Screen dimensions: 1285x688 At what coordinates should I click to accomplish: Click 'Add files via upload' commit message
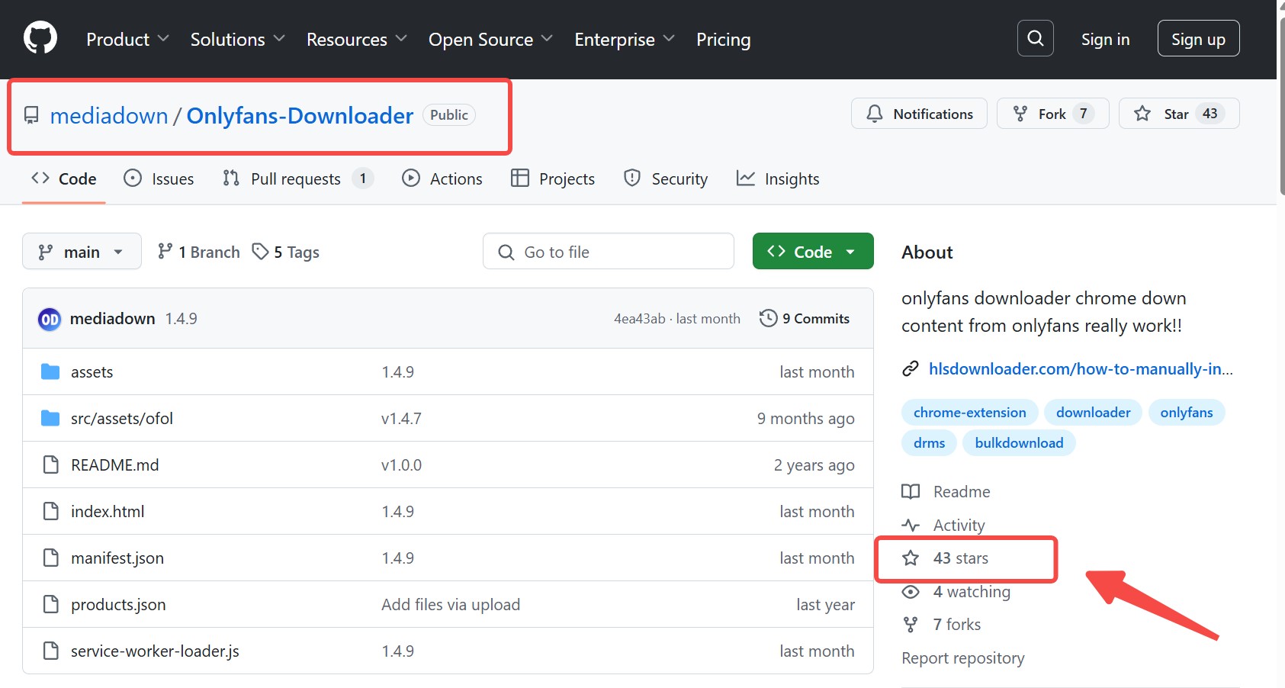[x=451, y=604]
